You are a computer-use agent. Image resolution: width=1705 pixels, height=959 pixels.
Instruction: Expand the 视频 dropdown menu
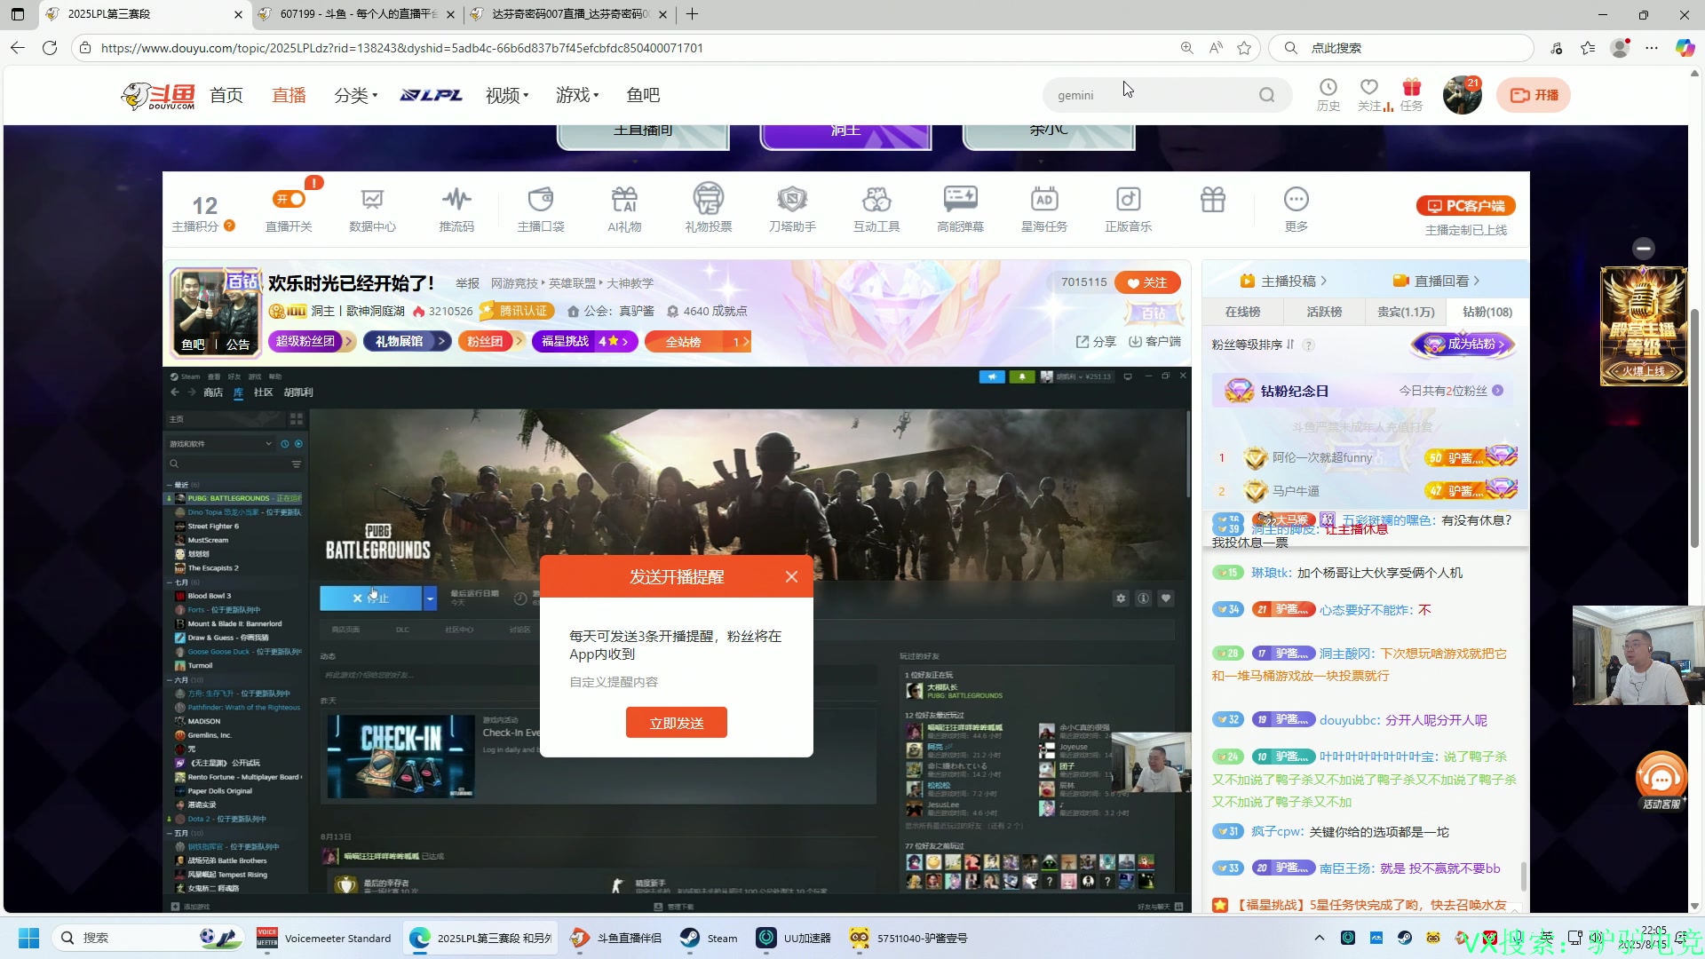pyautogui.click(x=507, y=95)
